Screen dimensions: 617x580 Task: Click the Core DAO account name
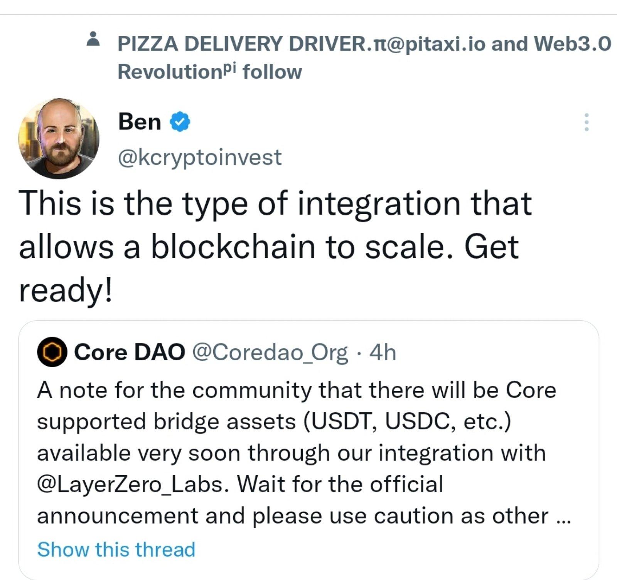pyautogui.click(x=130, y=352)
